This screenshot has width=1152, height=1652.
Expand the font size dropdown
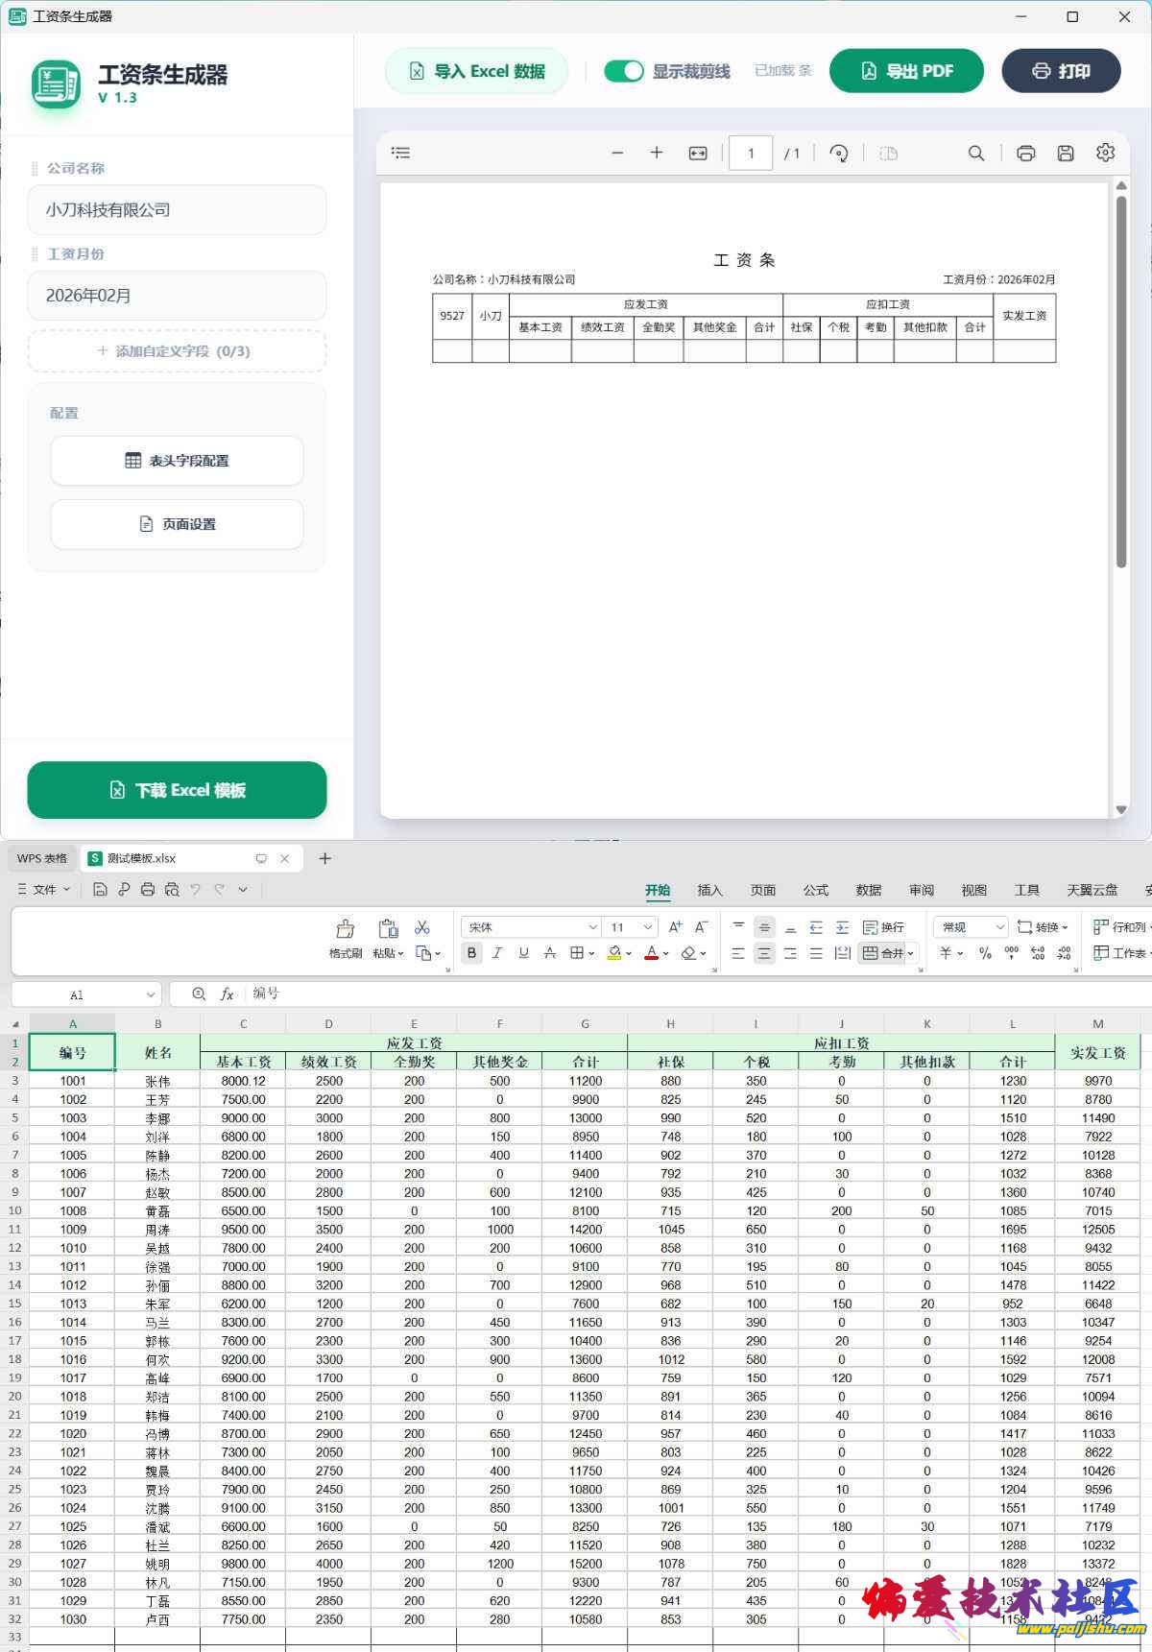coord(648,927)
